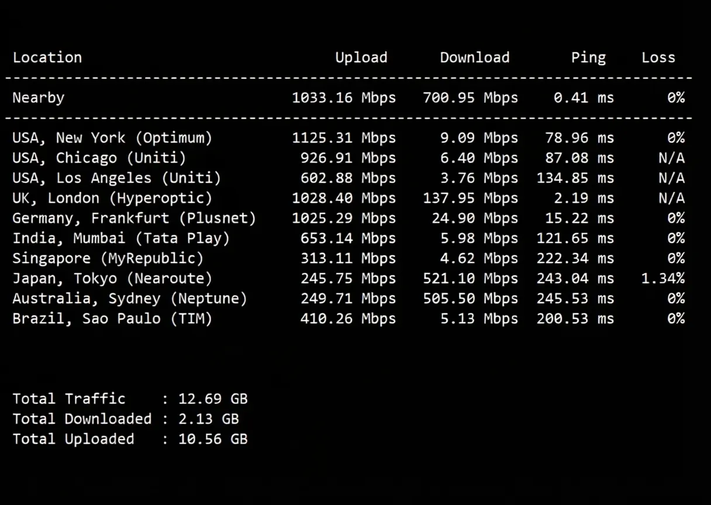
Task: Select upload value 653.14 Mbps
Action: [x=348, y=238]
